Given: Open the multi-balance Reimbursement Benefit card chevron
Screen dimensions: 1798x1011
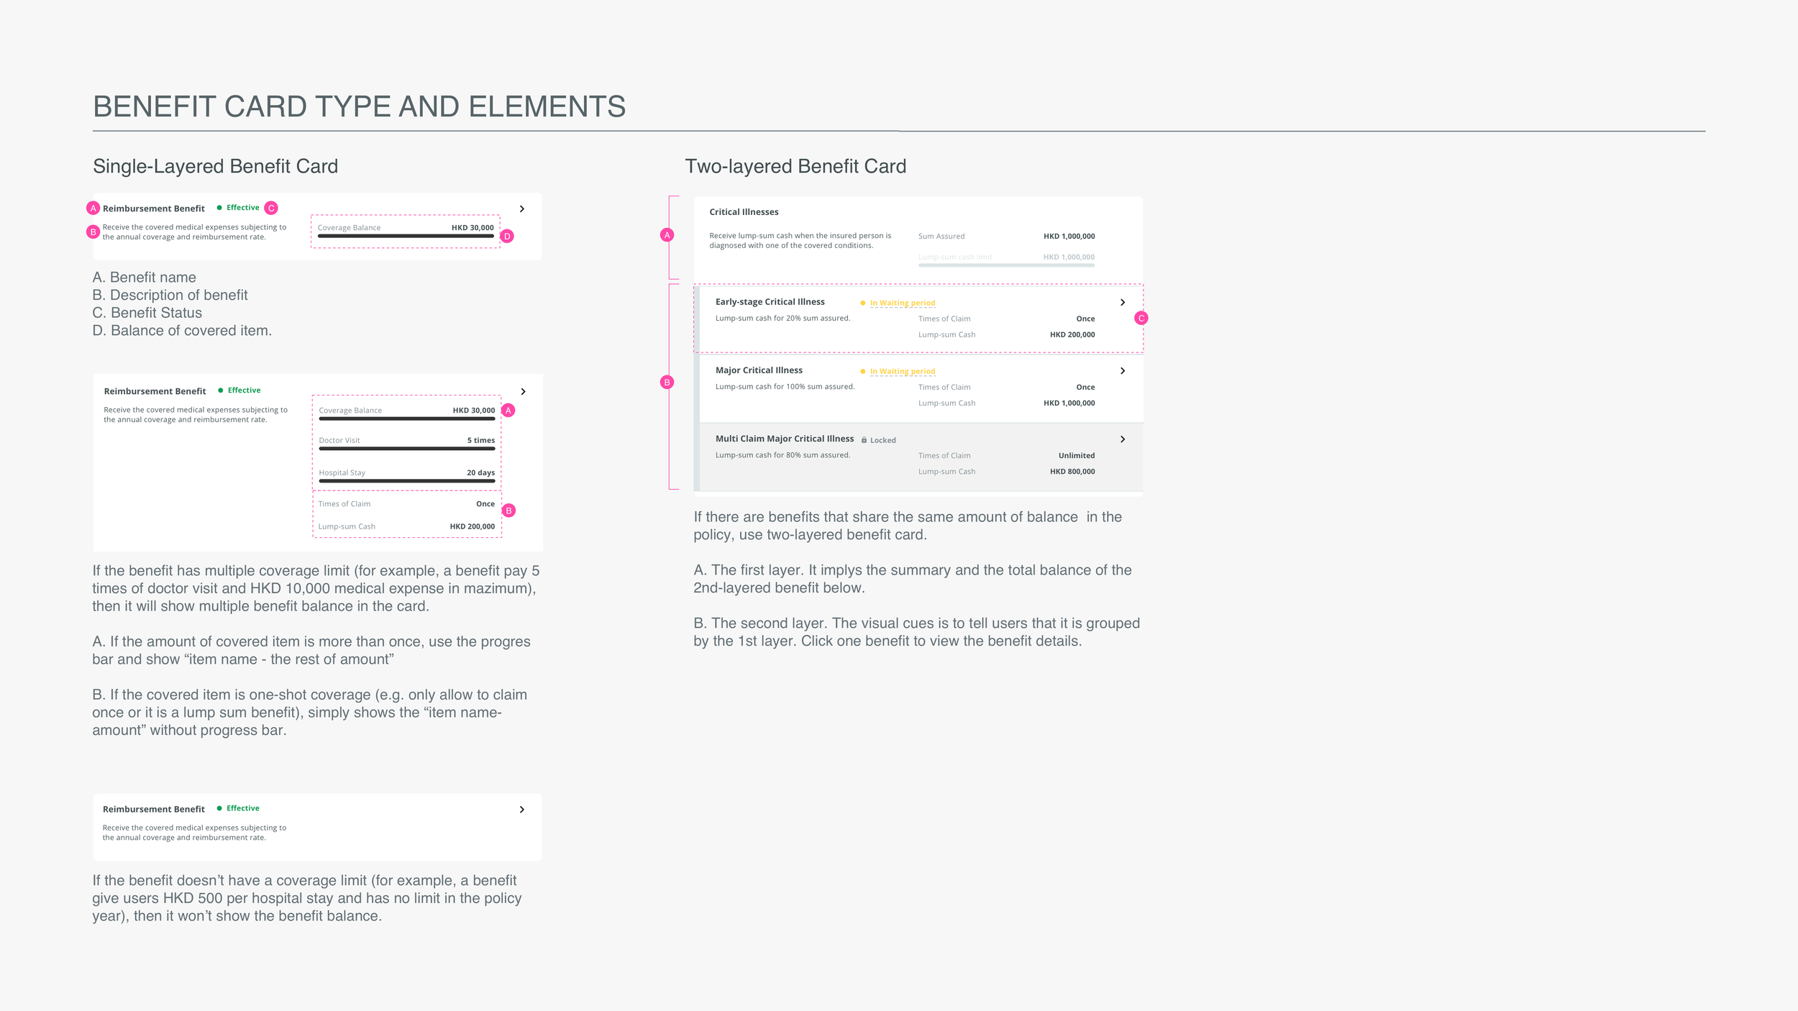Looking at the screenshot, I should 523,391.
